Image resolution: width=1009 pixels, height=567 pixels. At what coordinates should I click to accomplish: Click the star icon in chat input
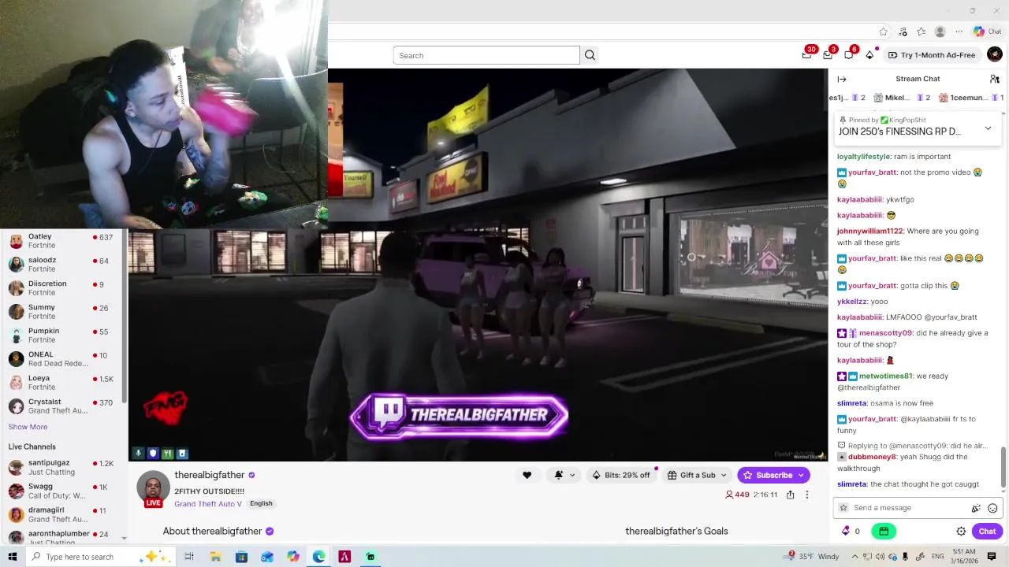(843, 508)
